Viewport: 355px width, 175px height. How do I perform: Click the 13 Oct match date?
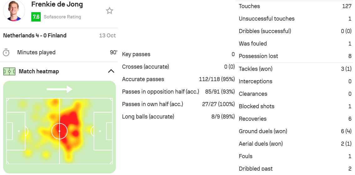(107, 36)
